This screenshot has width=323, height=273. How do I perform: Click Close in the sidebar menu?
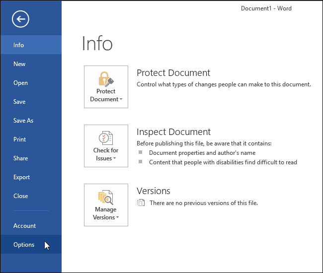coord(20,196)
